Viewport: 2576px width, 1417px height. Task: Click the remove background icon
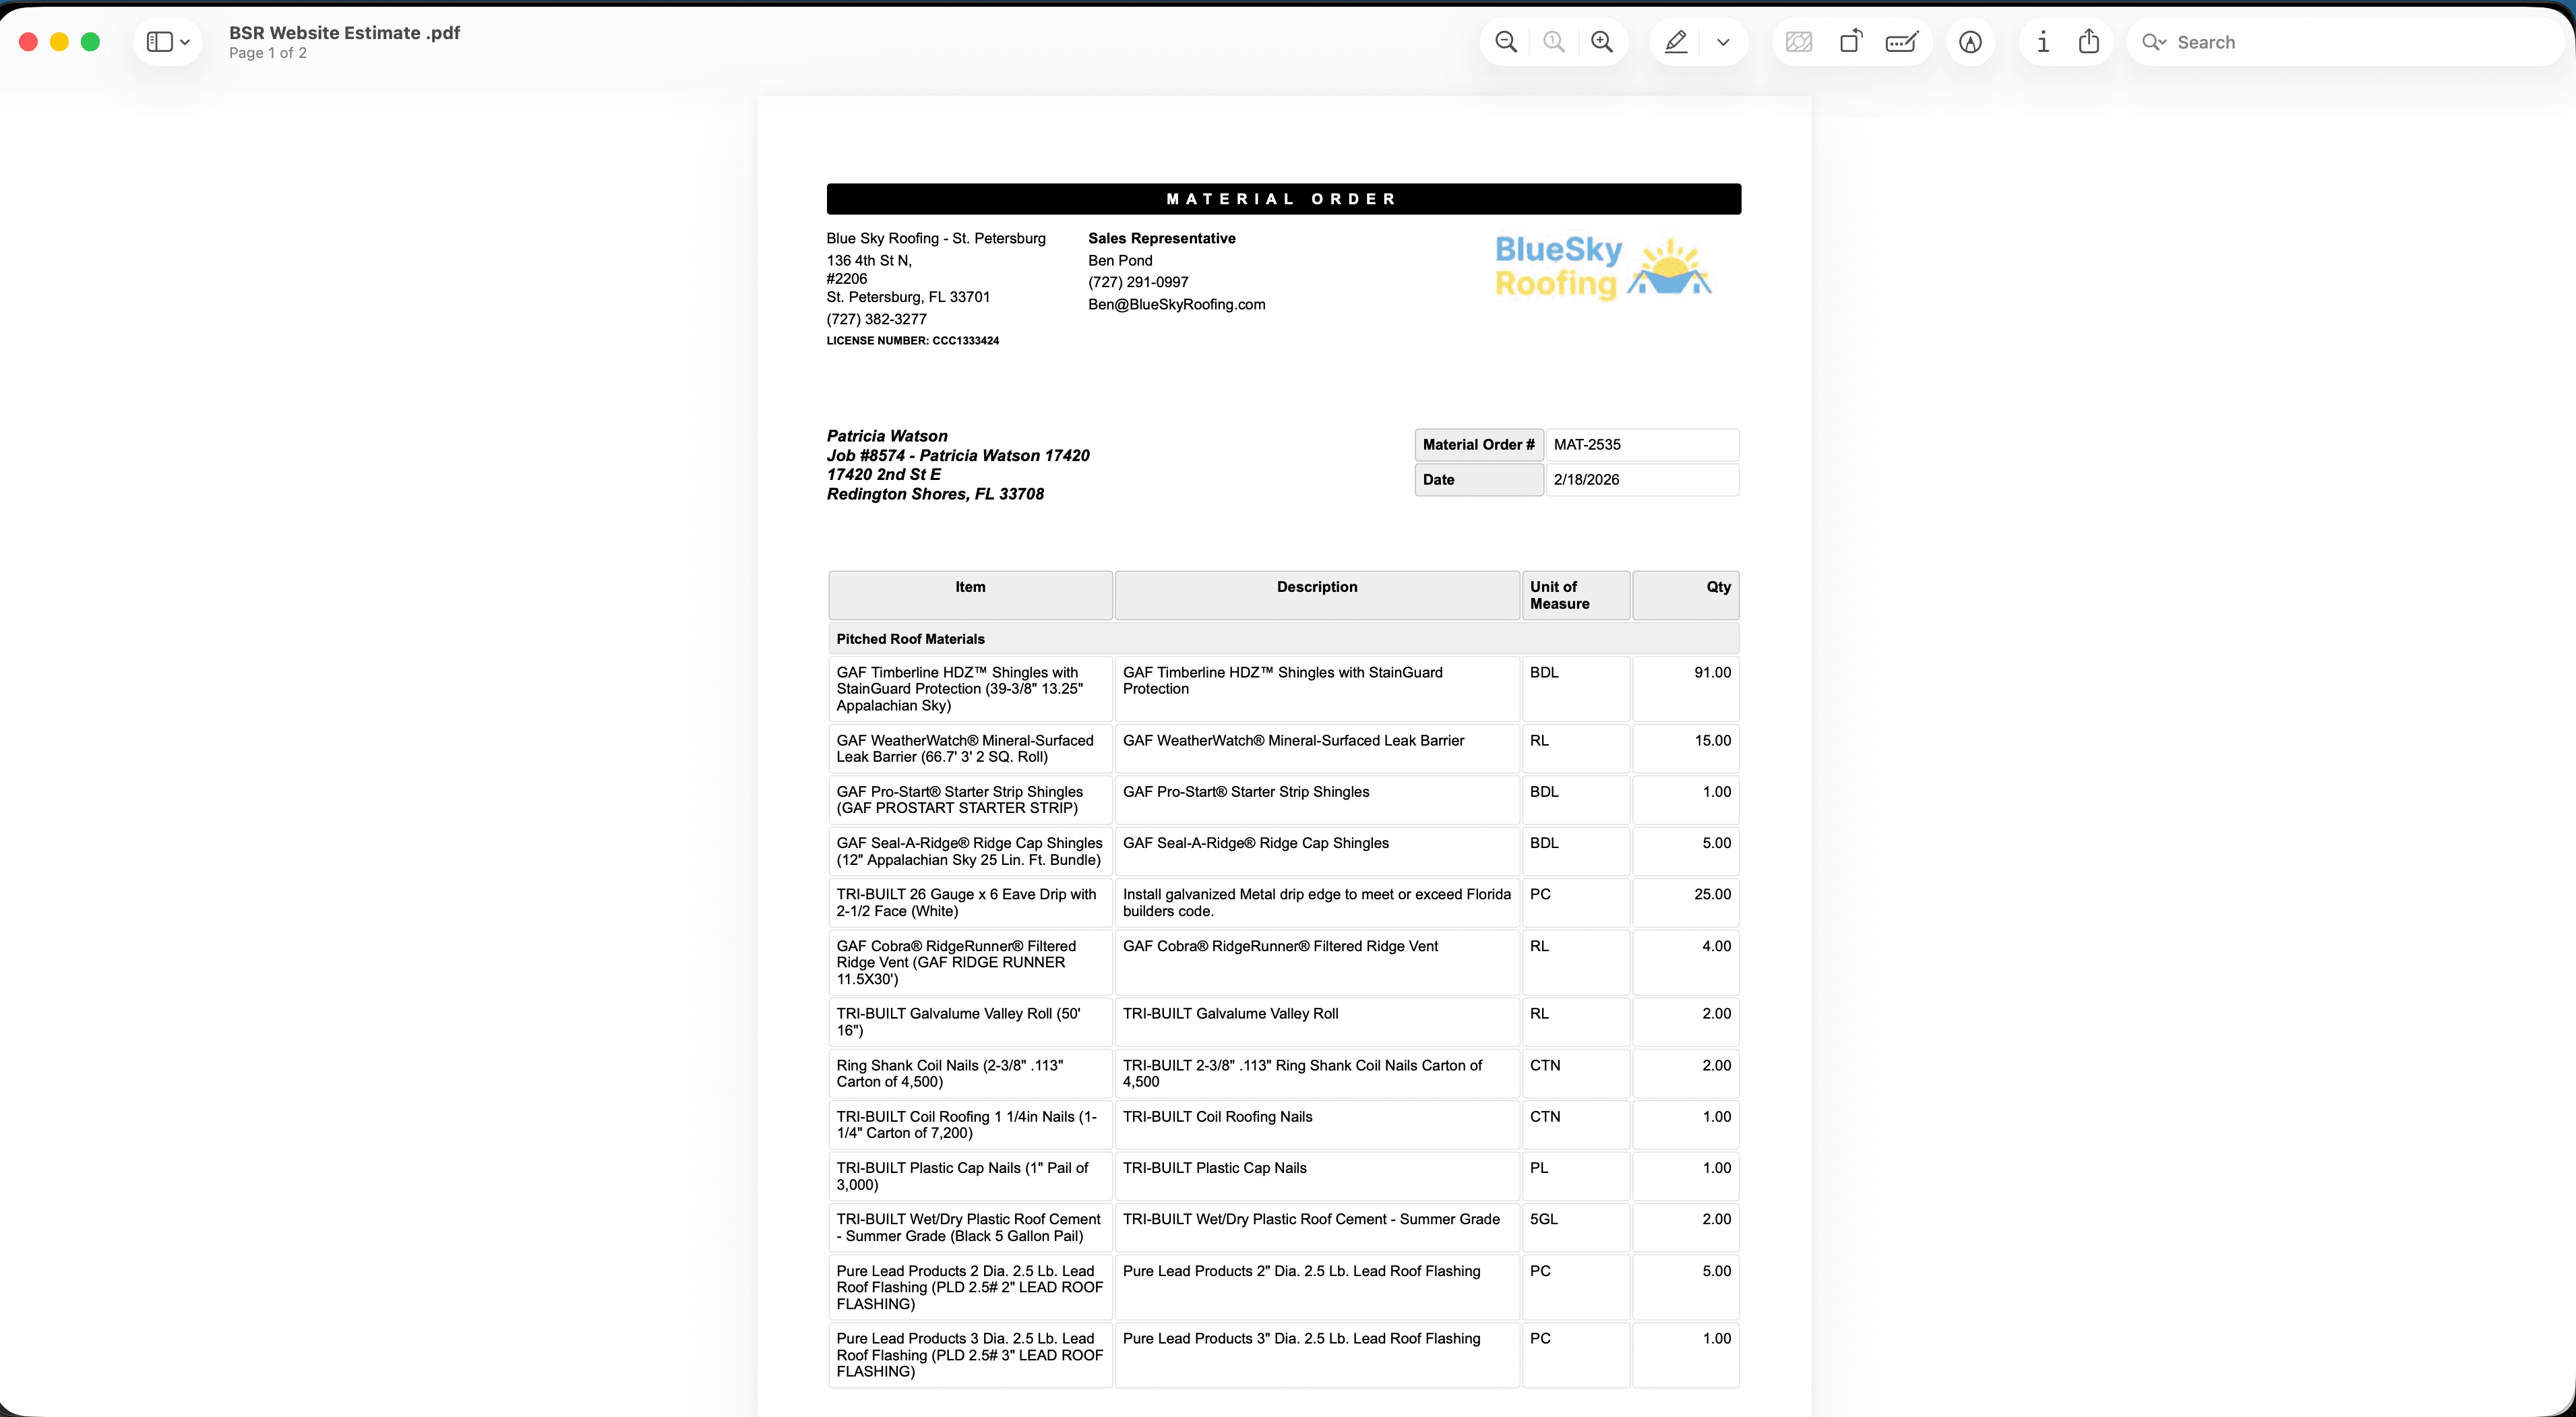[x=1799, y=42]
